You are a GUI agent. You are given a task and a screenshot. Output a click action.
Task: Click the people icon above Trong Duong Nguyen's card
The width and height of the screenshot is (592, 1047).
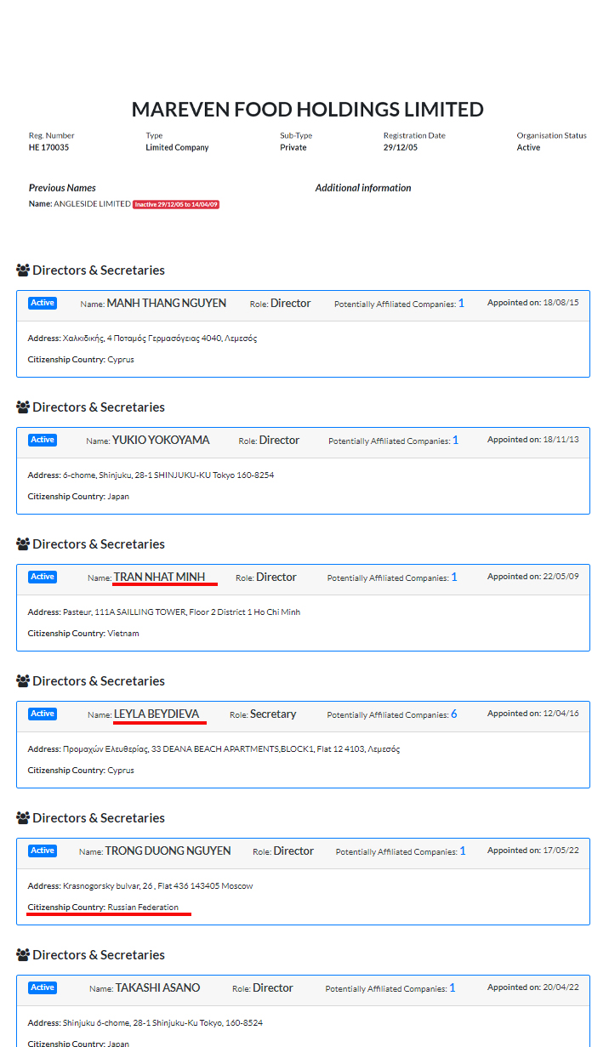tap(23, 818)
